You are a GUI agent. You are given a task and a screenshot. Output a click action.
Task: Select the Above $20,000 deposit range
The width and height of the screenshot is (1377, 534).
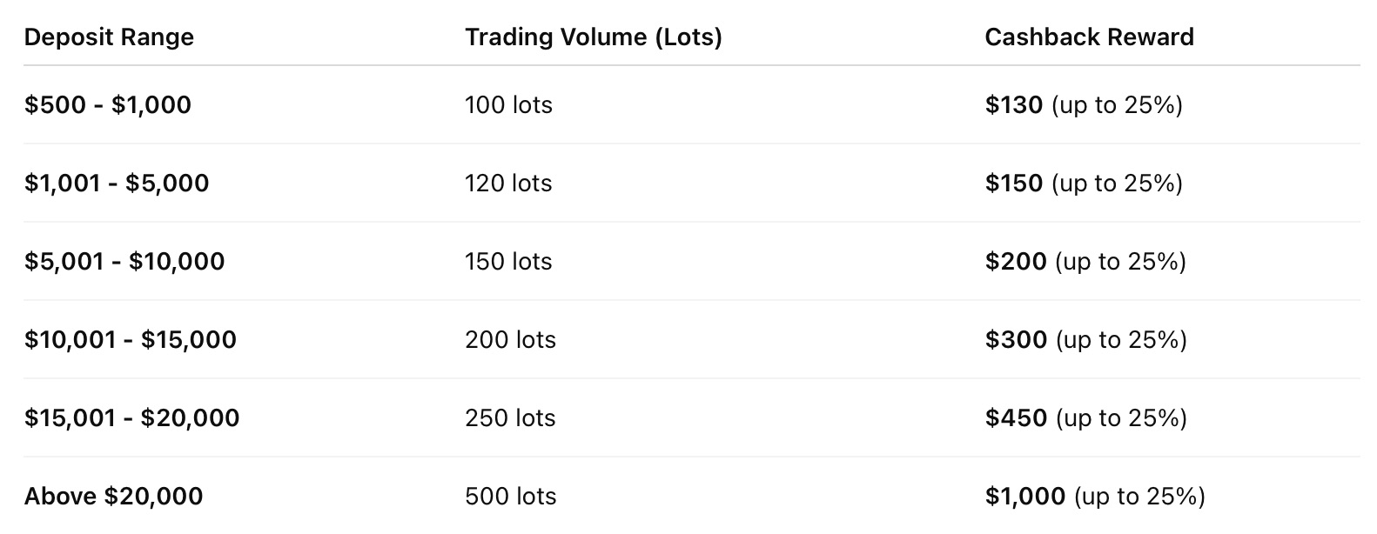click(113, 497)
